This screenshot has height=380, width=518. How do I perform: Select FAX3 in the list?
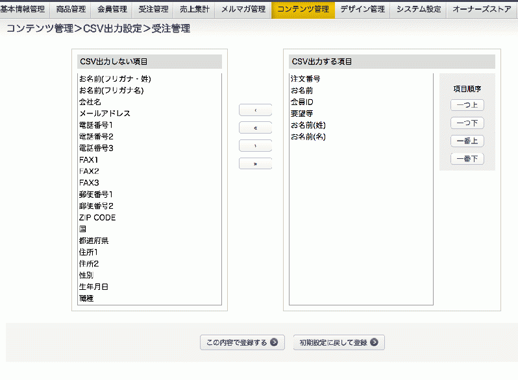pos(149,183)
